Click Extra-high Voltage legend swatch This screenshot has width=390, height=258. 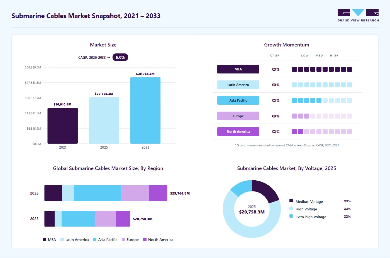pyautogui.click(x=291, y=216)
